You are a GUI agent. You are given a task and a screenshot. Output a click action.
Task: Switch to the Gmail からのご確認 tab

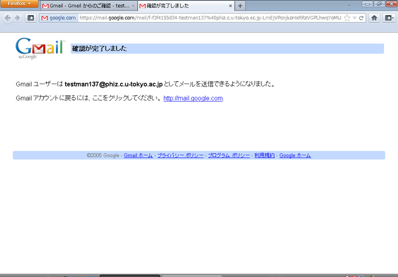click(x=88, y=5)
